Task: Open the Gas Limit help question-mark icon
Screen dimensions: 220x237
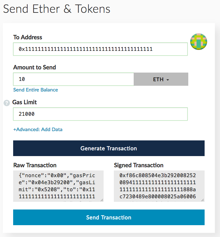Action: point(7,103)
